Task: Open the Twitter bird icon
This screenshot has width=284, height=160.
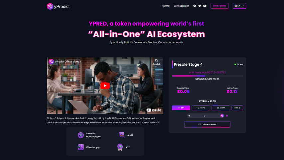Action: [x=200, y=6]
